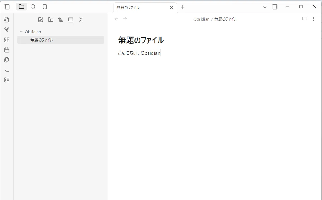This screenshot has width=322, height=200.
Task: Insert template ribbon icon
Action: click(x=7, y=60)
